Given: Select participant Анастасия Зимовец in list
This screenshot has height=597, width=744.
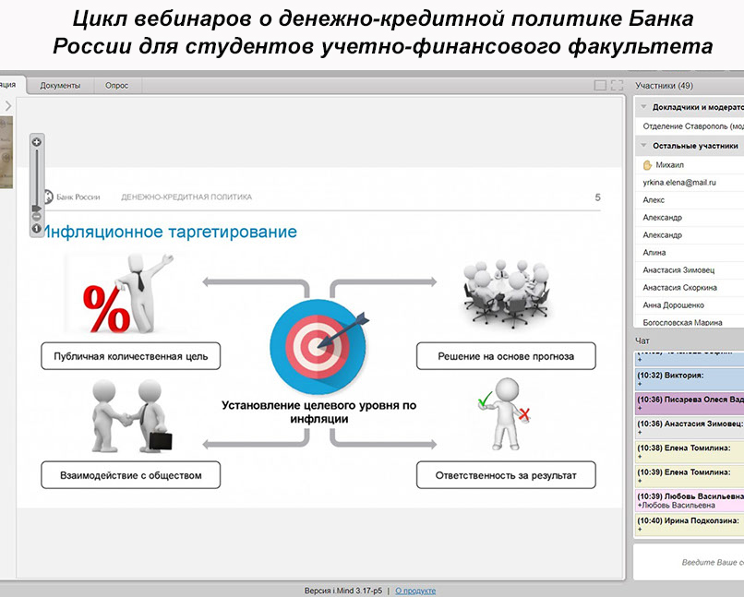Looking at the screenshot, I should tap(683, 270).
